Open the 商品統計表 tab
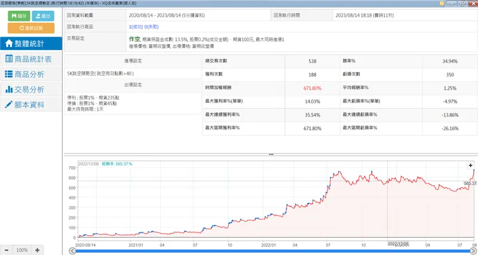The width and height of the screenshot is (478, 255). (31, 59)
